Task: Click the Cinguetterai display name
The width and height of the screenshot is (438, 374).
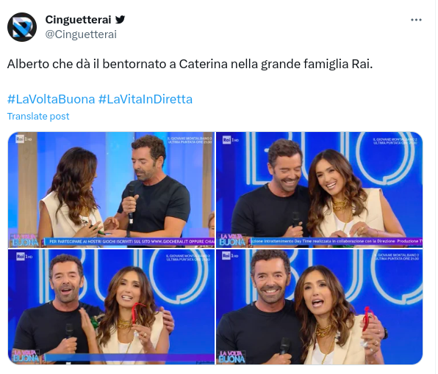Action: [x=78, y=20]
